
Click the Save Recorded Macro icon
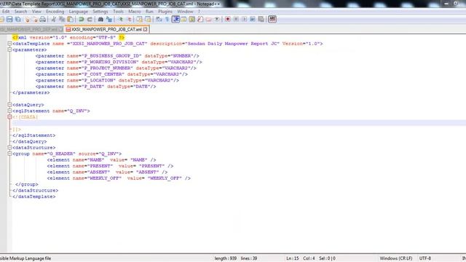[x=261, y=20]
